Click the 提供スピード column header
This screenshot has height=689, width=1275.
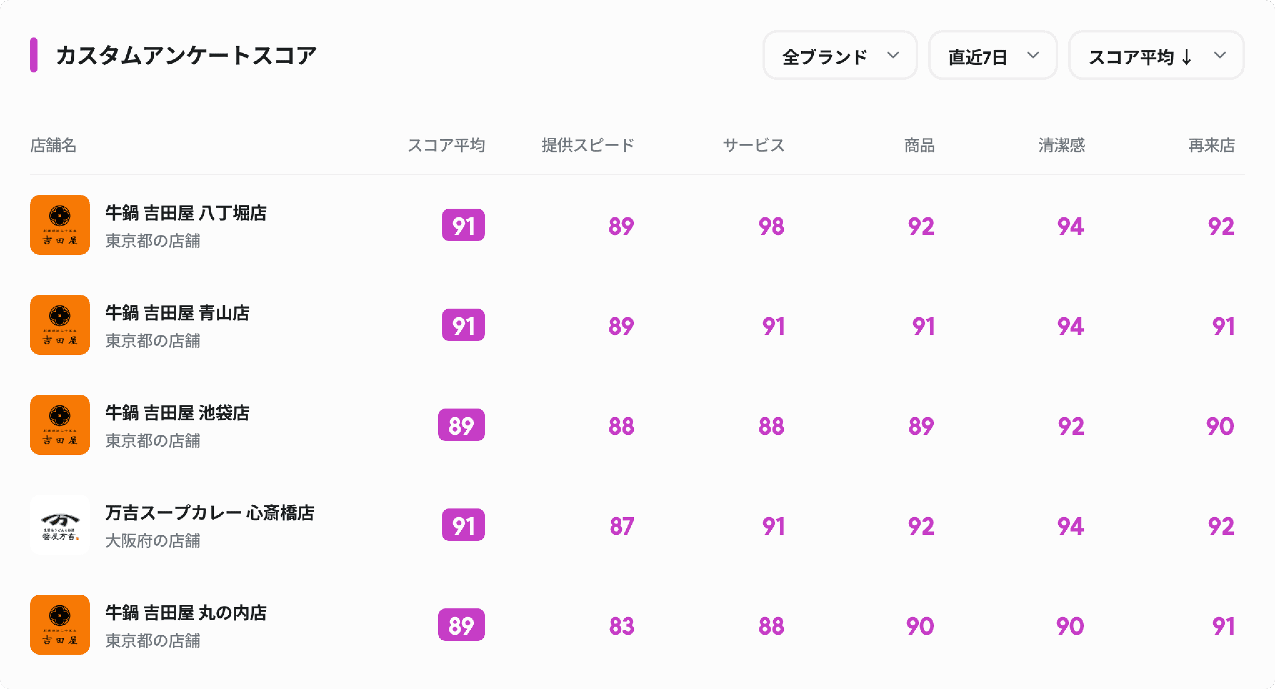click(587, 146)
